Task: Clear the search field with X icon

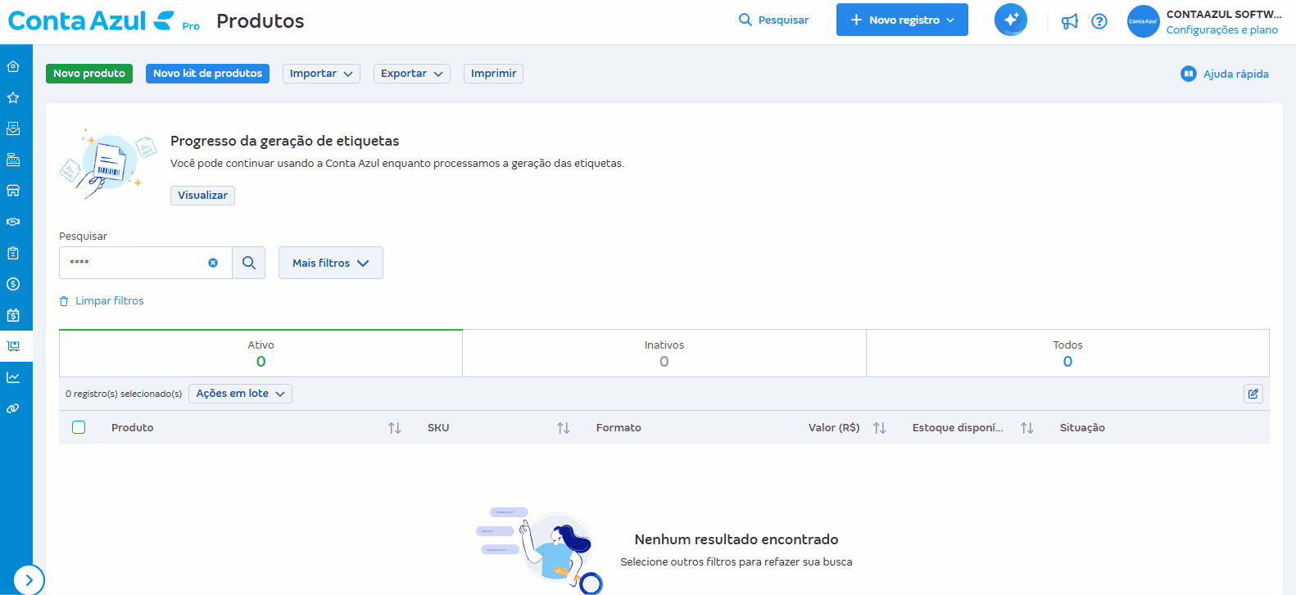Action: pyautogui.click(x=213, y=263)
